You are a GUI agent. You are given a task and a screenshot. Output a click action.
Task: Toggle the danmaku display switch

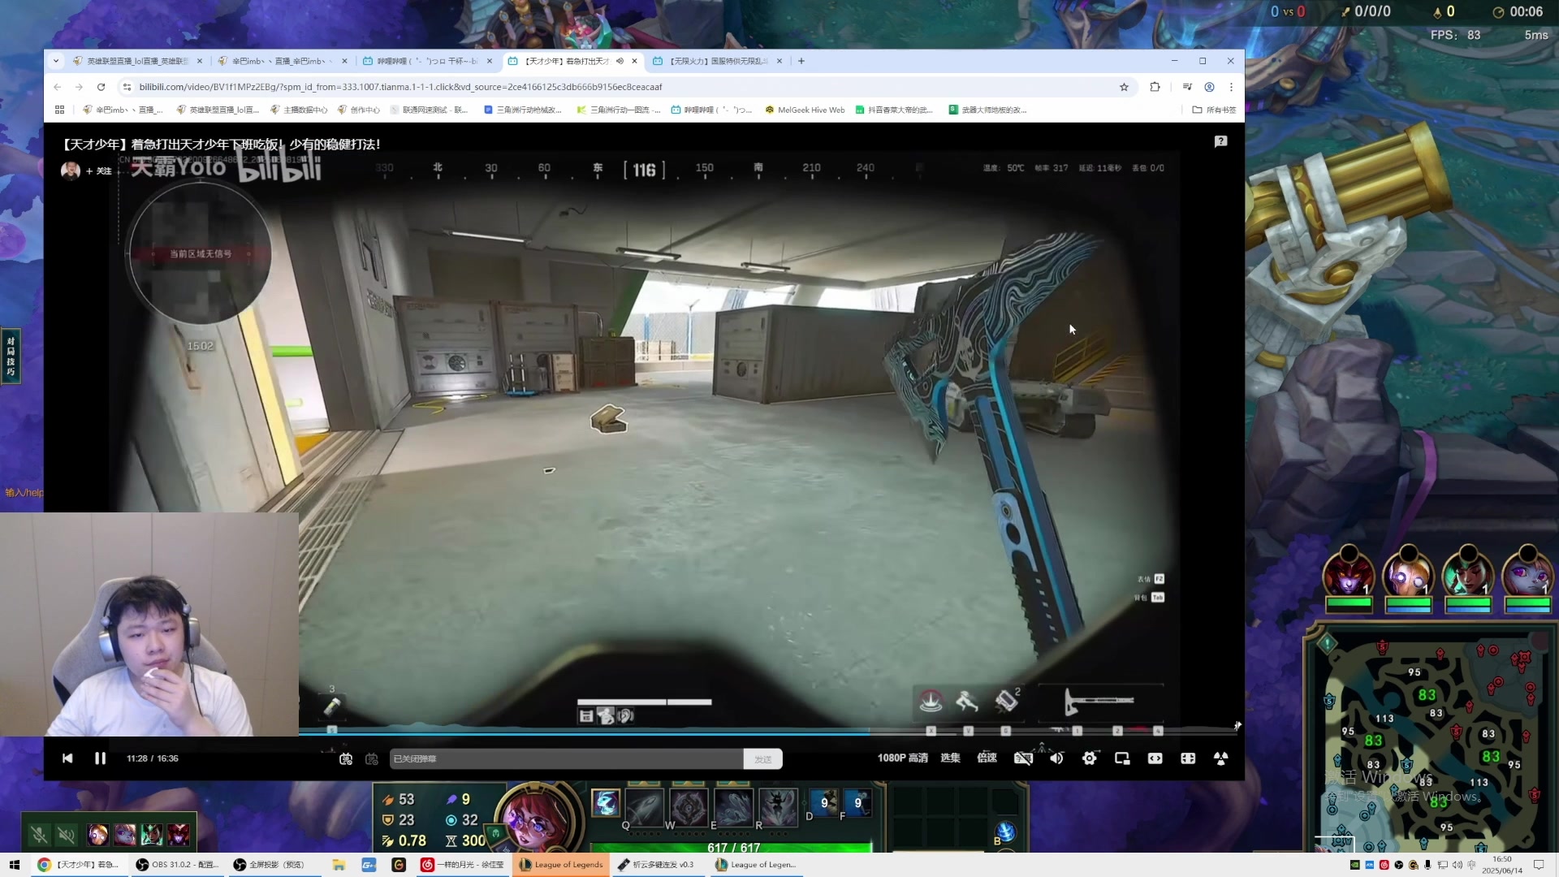click(346, 758)
